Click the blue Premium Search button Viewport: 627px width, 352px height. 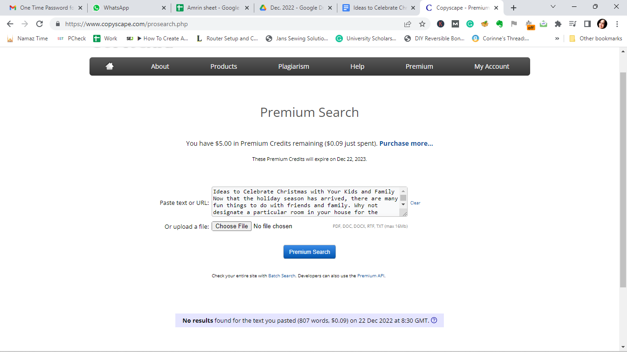[x=309, y=252]
